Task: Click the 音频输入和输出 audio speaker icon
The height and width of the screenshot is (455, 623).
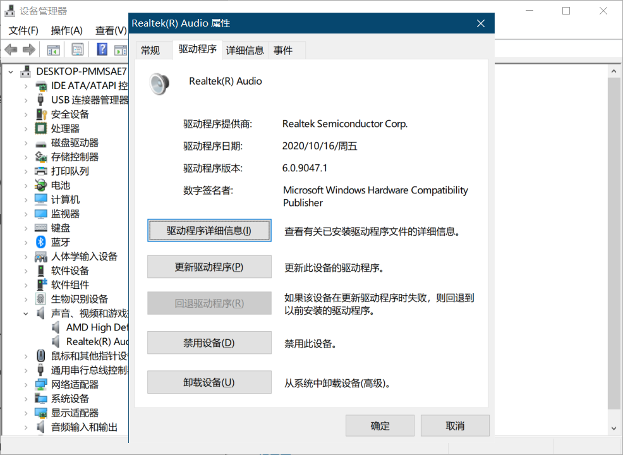Action: click(x=40, y=427)
